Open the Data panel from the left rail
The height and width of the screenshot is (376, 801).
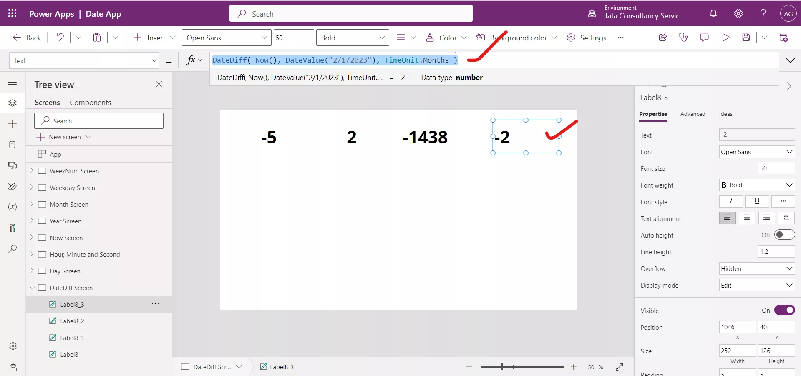click(13, 145)
